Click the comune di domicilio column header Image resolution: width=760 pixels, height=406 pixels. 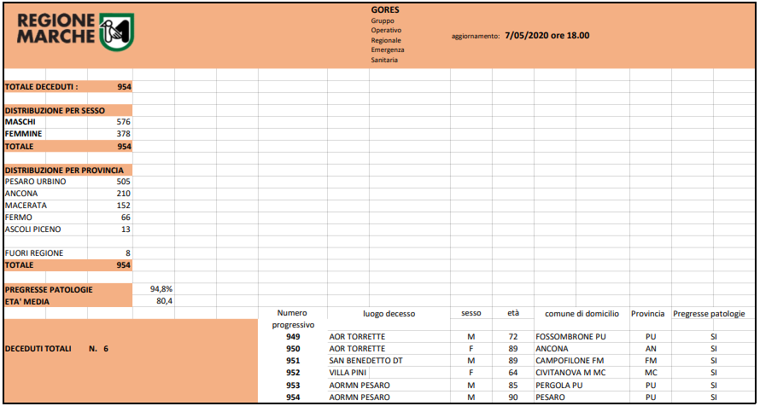click(582, 314)
